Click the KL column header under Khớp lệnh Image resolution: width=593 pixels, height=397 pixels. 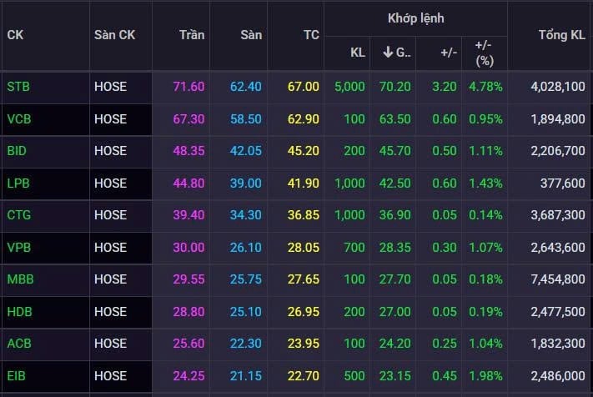[357, 53]
